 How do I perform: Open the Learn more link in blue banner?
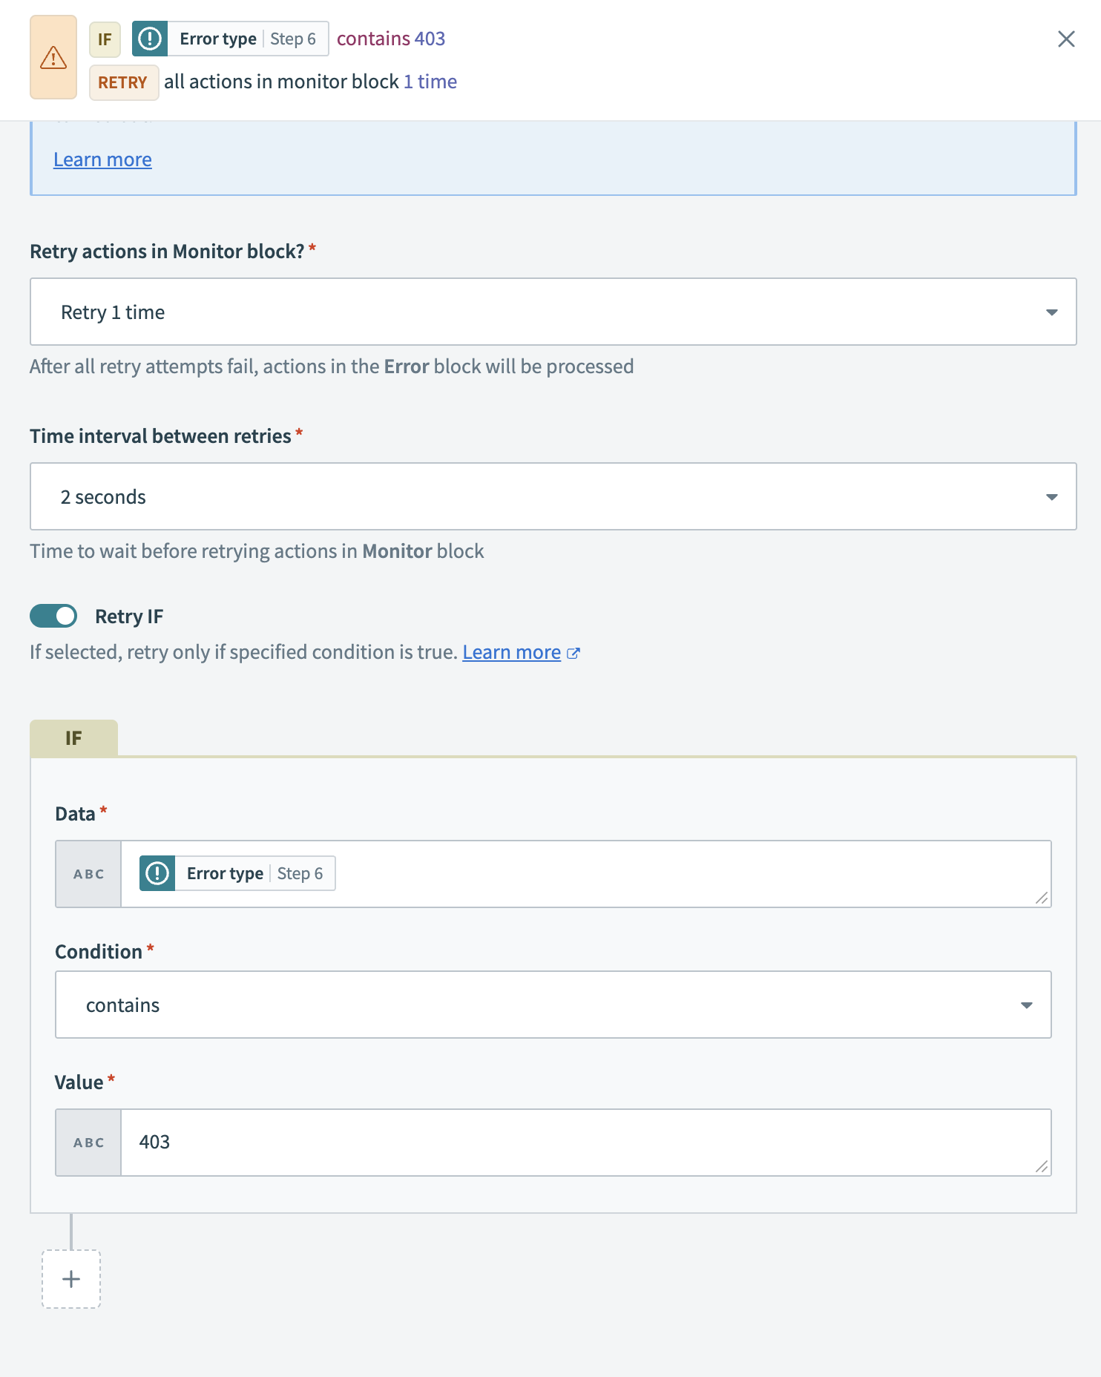(x=102, y=160)
